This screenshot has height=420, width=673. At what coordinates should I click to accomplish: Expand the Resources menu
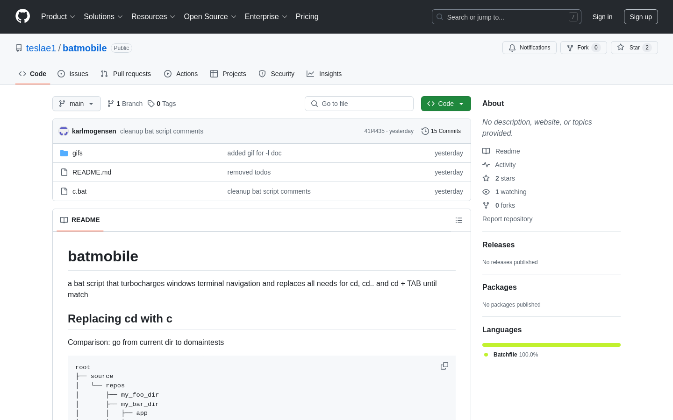(x=153, y=17)
